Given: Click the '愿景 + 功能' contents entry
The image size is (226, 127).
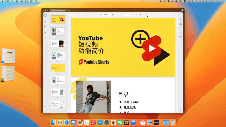Looking at the screenshot, I should (131, 102).
